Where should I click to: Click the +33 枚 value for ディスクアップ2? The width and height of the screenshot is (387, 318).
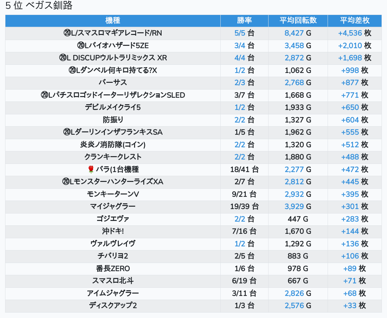coord(354,305)
